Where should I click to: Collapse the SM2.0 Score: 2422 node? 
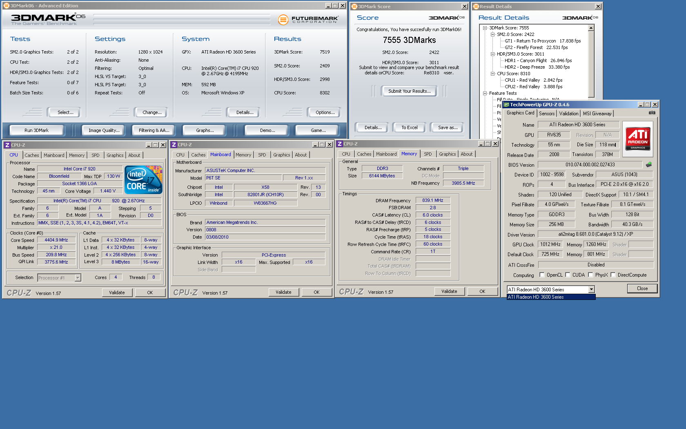[492, 34]
